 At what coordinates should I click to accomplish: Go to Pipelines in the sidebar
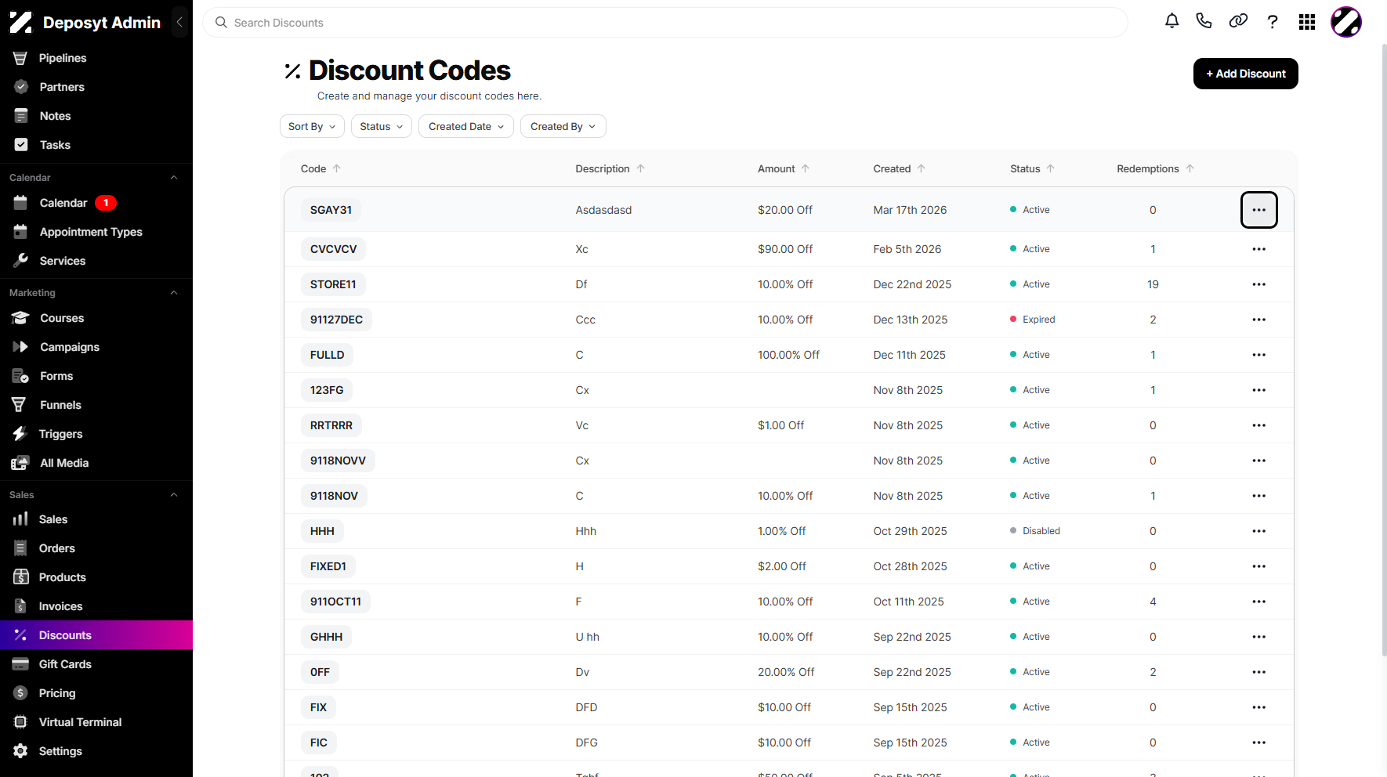tap(96, 58)
